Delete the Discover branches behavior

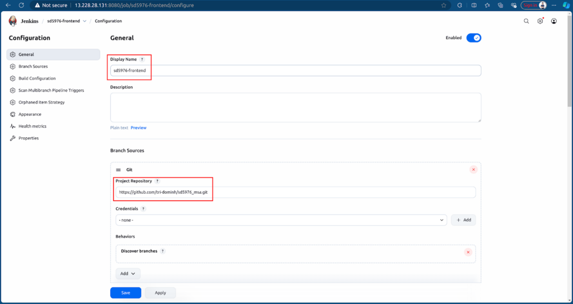(x=468, y=252)
